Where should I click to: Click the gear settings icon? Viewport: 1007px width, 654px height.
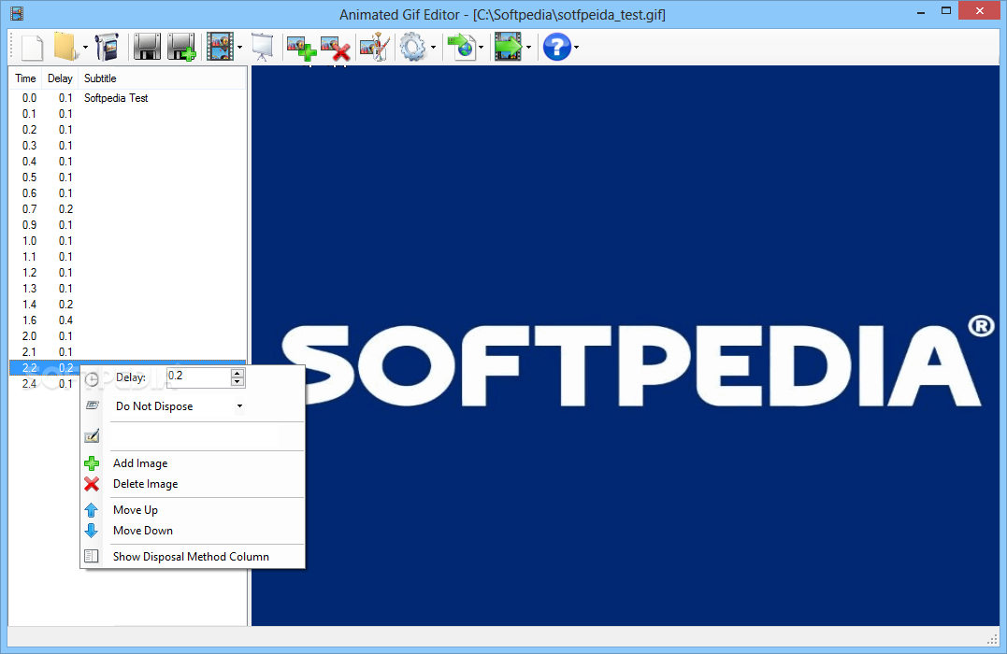413,47
